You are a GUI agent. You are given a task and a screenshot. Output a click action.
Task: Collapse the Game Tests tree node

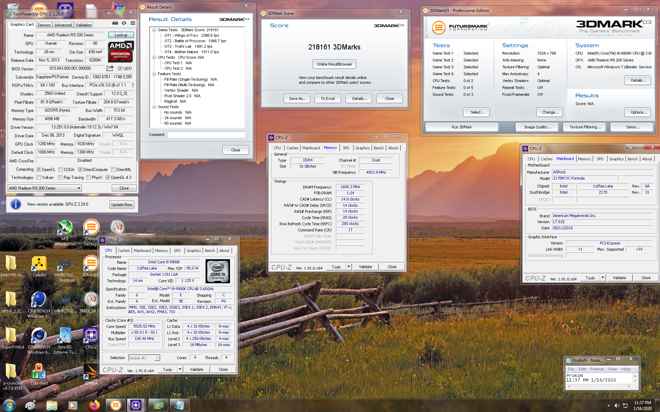(x=154, y=30)
